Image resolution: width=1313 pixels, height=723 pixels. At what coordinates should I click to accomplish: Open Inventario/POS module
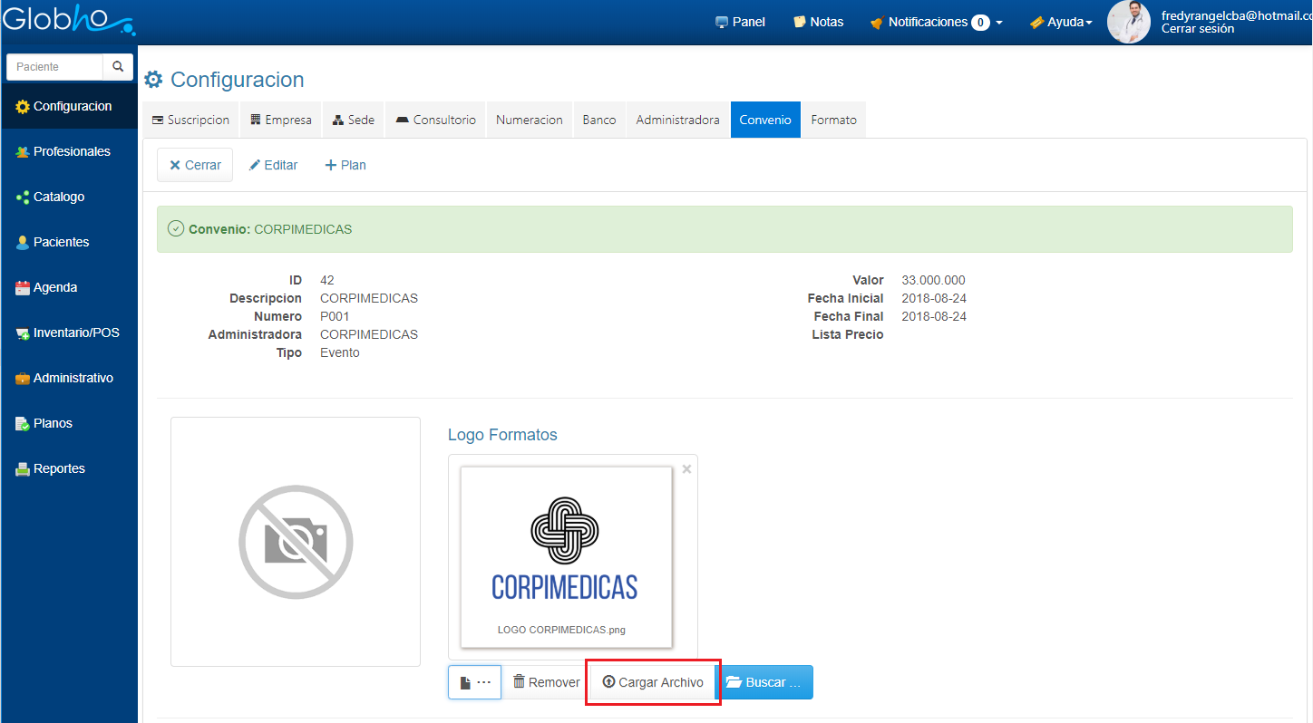pos(75,333)
